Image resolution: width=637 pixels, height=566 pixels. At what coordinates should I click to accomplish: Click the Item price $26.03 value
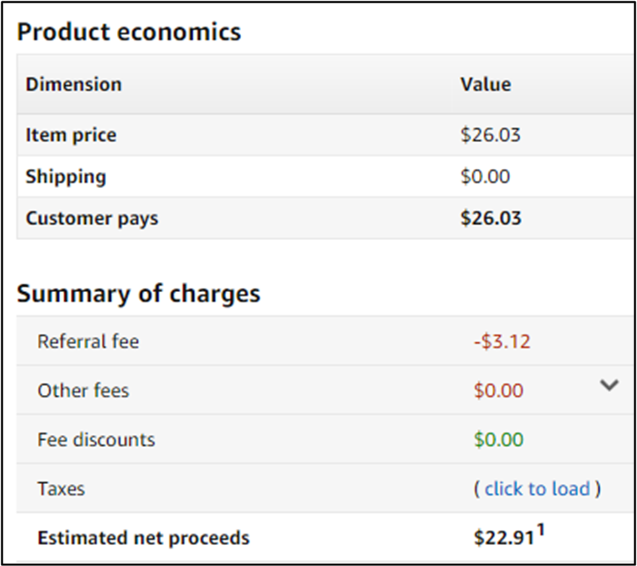pos(490,135)
